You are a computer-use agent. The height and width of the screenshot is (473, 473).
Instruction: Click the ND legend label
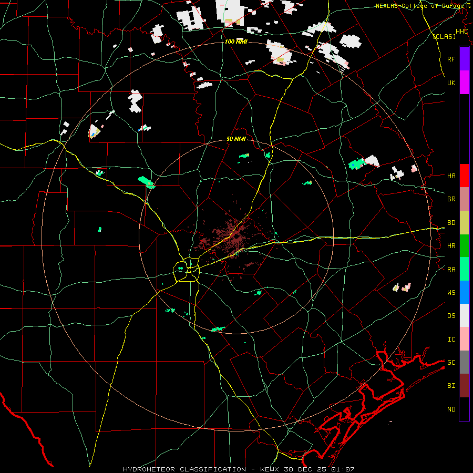[x=451, y=409]
